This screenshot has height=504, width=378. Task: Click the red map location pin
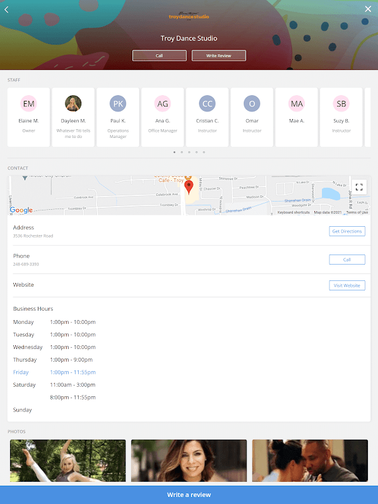click(188, 187)
